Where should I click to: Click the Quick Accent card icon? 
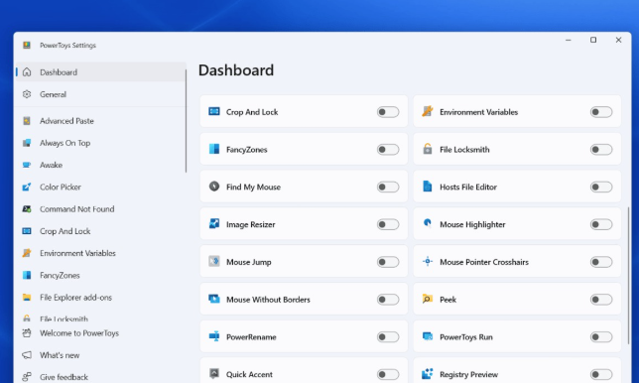click(x=214, y=373)
